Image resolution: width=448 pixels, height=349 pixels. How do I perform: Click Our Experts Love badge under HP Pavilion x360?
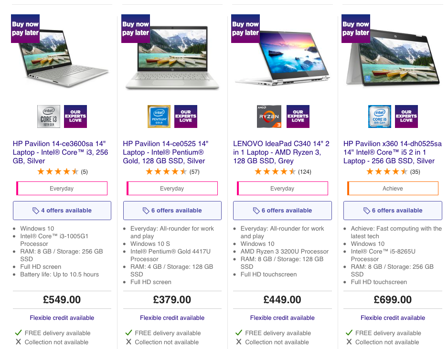point(406,116)
